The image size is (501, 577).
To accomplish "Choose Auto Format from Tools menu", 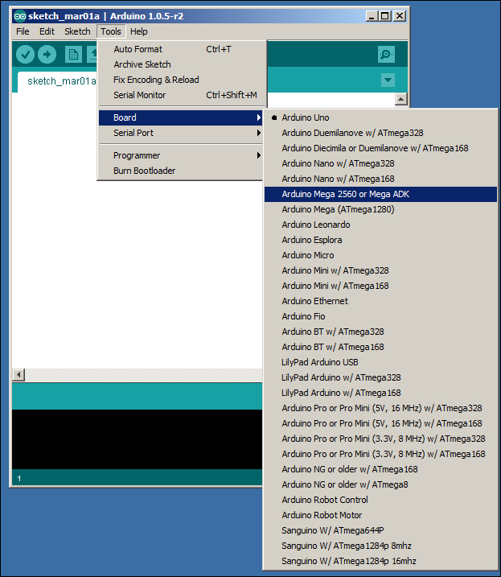I will tap(180, 49).
